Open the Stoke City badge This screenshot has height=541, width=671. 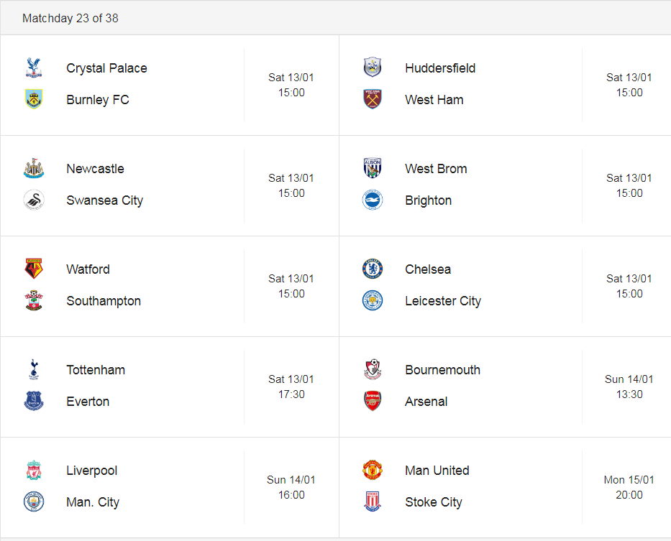pyautogui.click(x=373, y=501)
